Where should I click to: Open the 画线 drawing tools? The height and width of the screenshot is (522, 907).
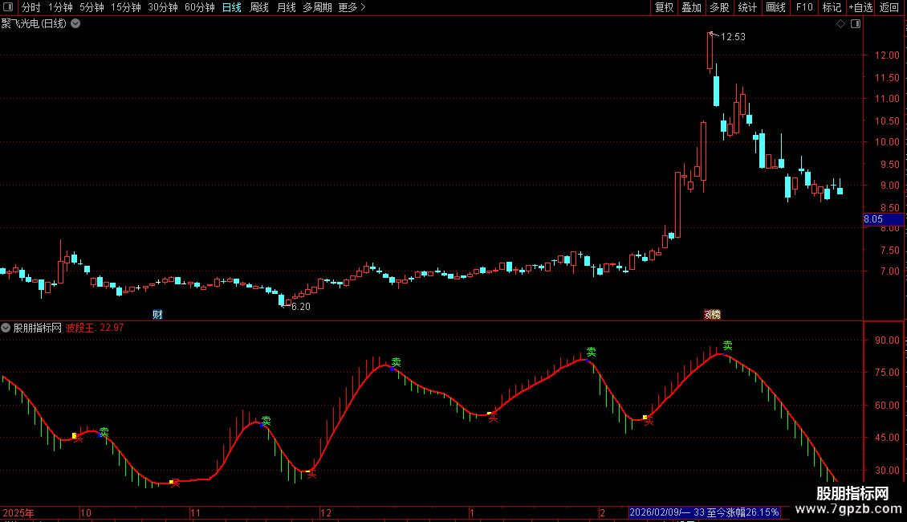[775, 7]
